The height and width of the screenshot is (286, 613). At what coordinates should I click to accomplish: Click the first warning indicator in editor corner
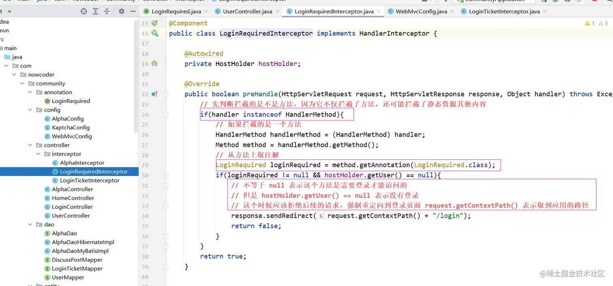coord(590,23)
